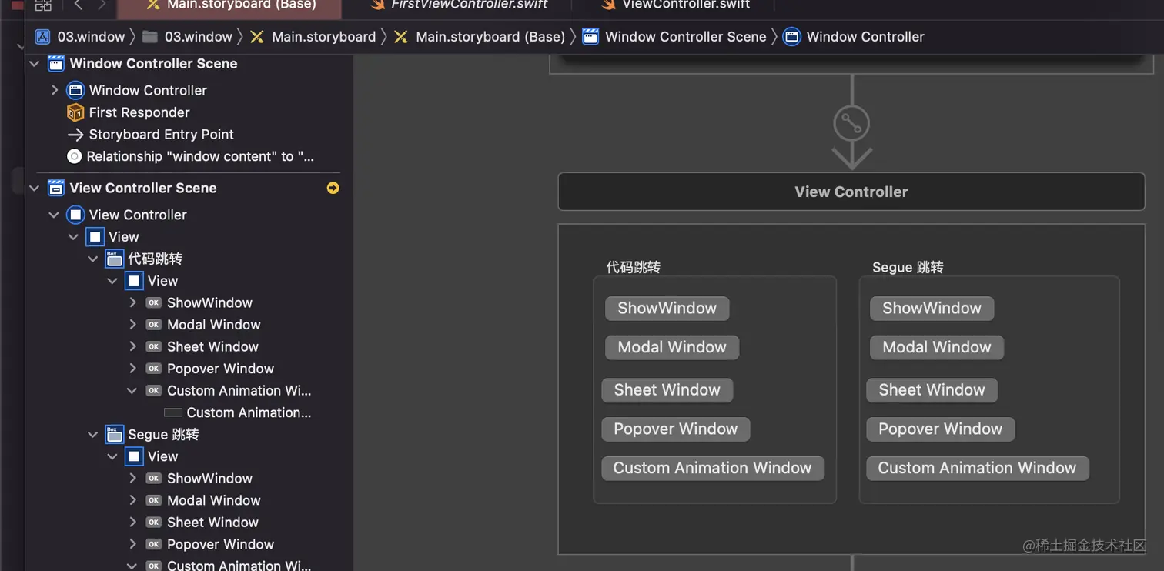Click Custom Animation Window button in Segue 跳转 box
The width and height of the screenshot is (1164, 571).
pyautogui.click(x=977, y=468)
